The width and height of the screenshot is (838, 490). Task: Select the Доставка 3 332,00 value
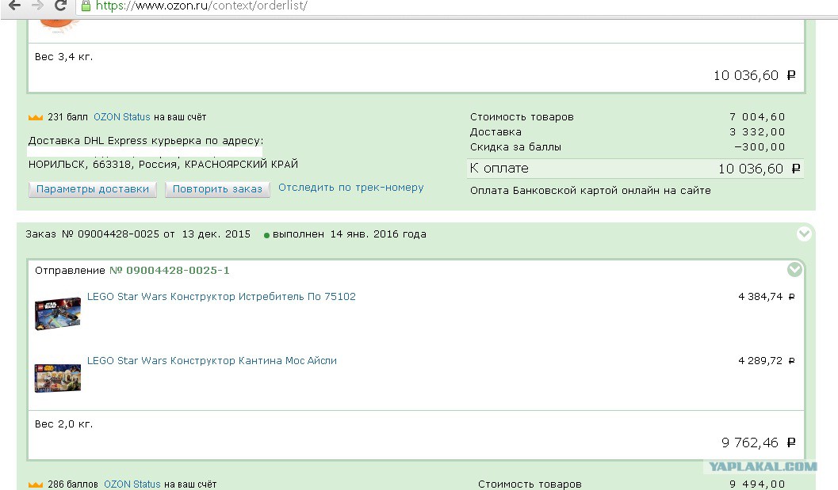[757, 132]
